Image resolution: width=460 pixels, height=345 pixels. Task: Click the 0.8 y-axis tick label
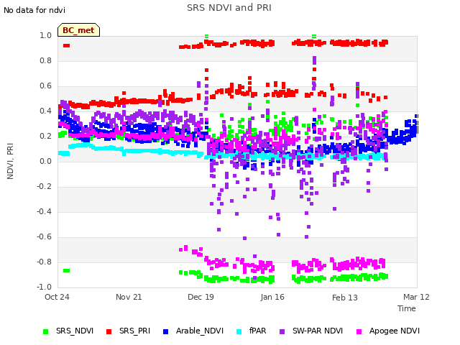click(45, 60)
